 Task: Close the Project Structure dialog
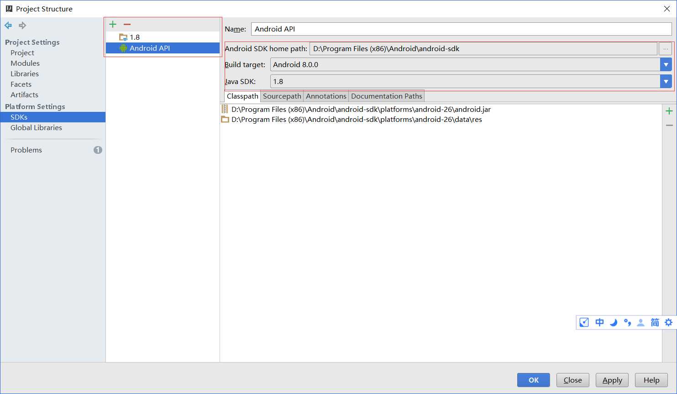[x=667, y=9]
